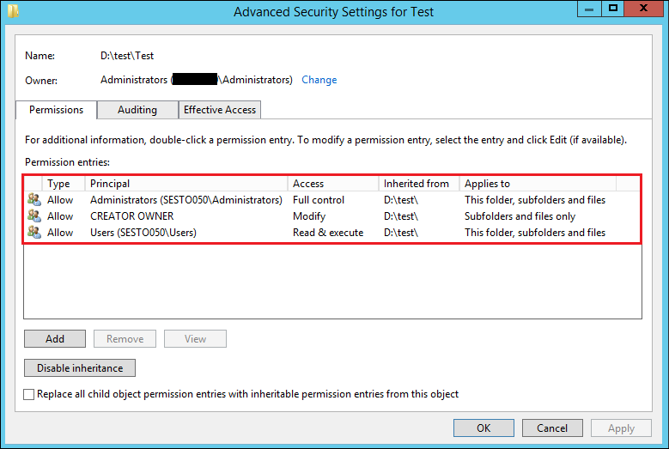Image resolution: width=669 pixels, height=449 pixels.
Task: Click the Users entry group icon
Action: (x=34, y=232)
